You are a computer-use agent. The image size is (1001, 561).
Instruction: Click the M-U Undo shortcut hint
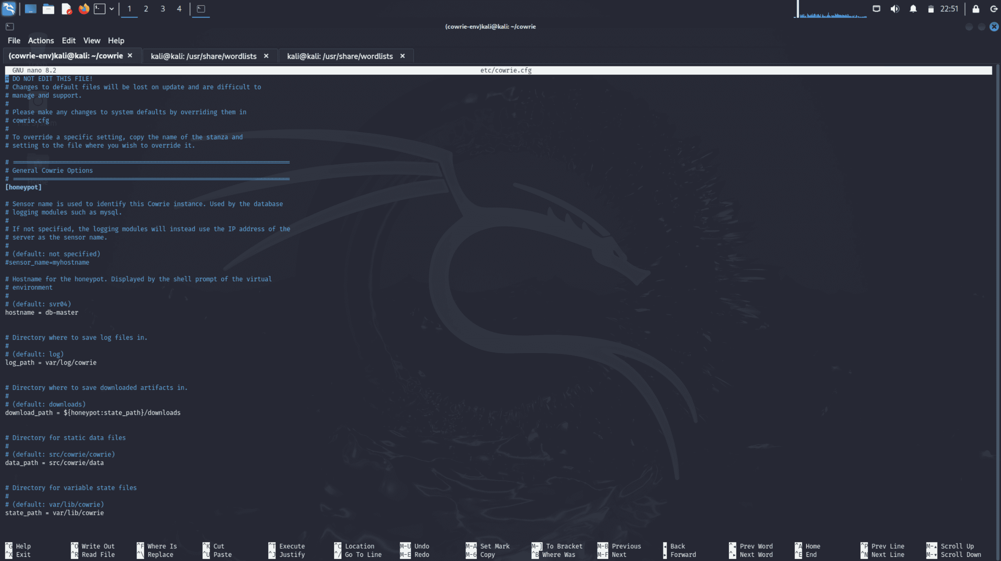tap(414, 546)
